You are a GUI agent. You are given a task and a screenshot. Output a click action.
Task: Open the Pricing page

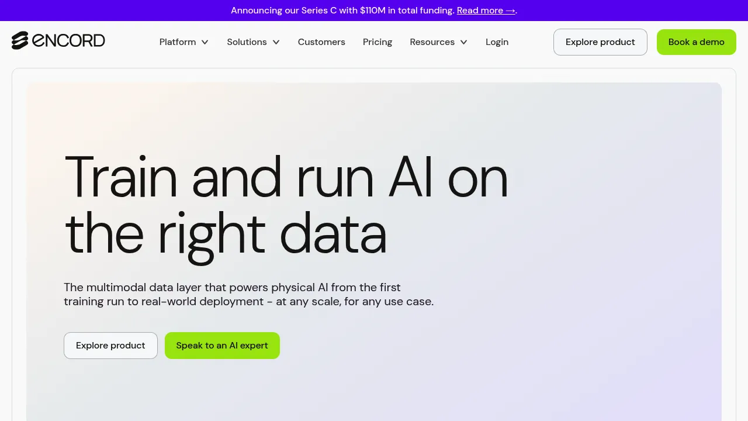(378, 42)
